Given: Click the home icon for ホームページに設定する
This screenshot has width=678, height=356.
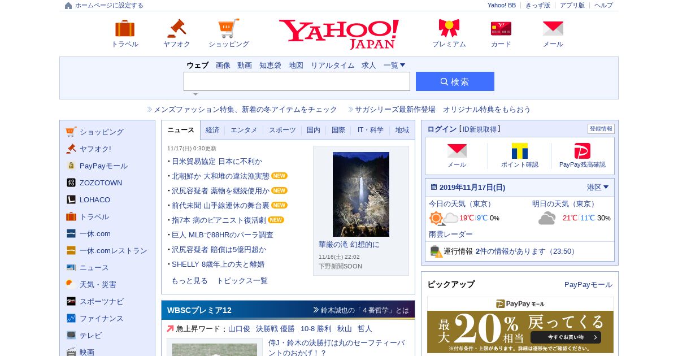Looking at the screenshot, I should (x=68, y=6).
